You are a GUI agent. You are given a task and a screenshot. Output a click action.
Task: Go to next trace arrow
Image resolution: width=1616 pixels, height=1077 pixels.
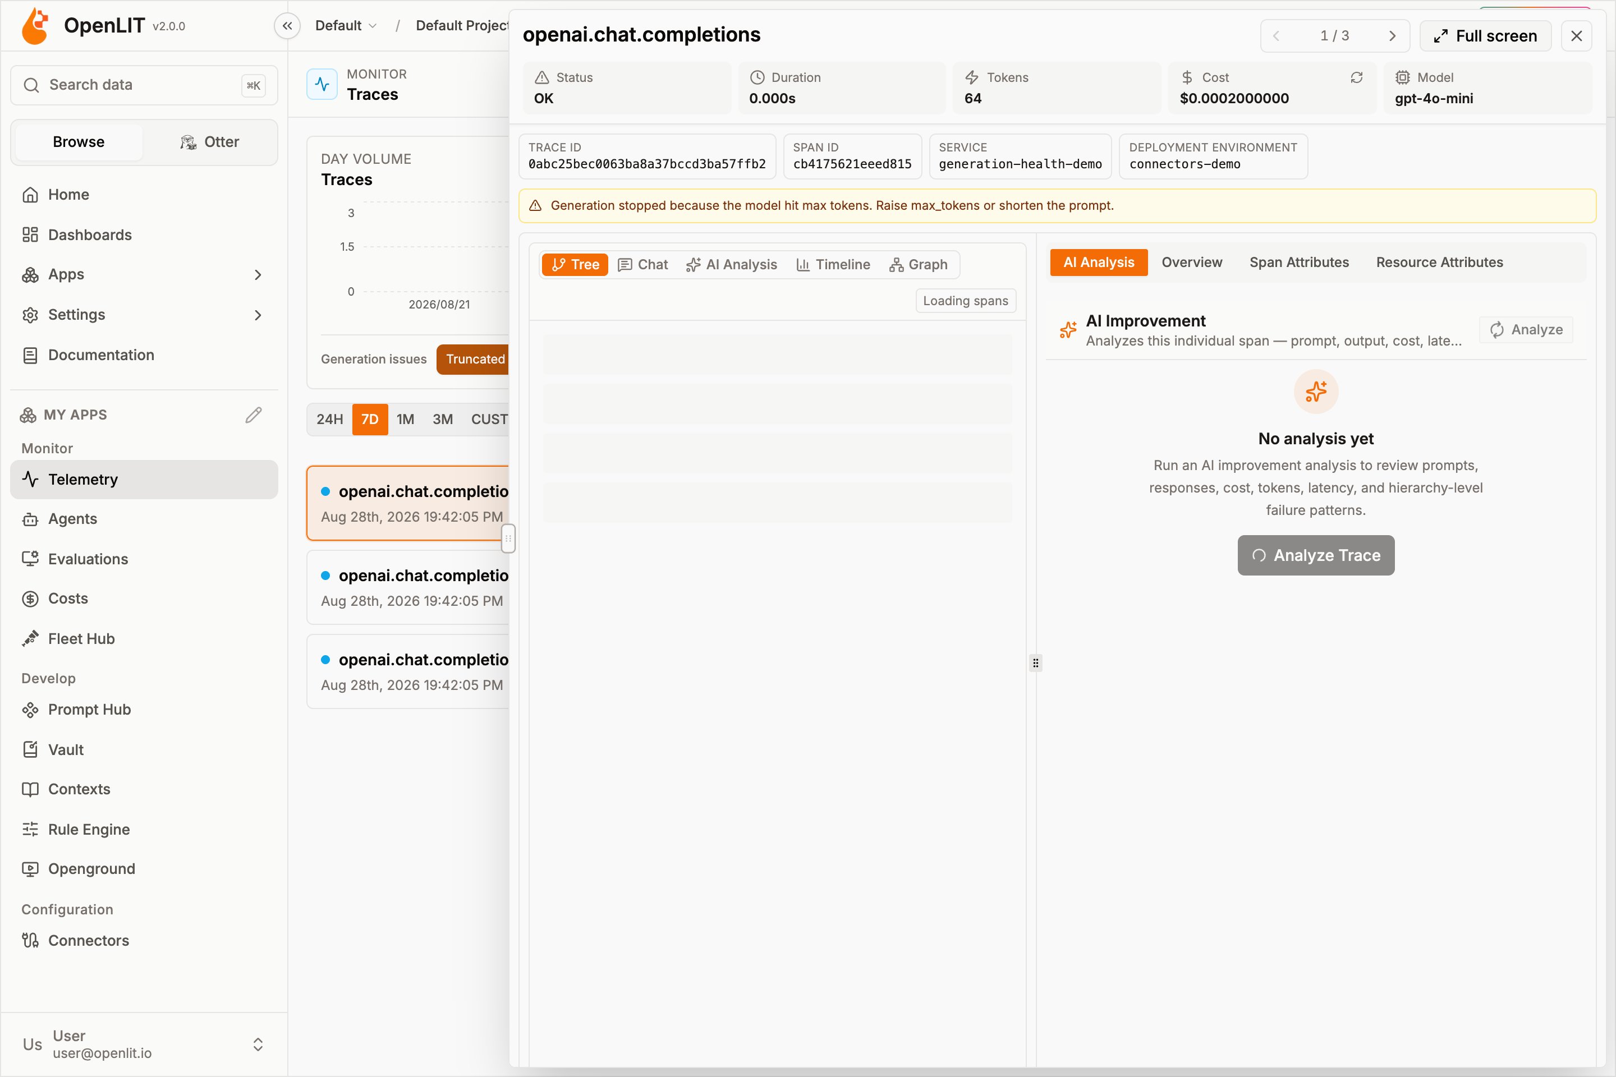tap(1392, 36)
